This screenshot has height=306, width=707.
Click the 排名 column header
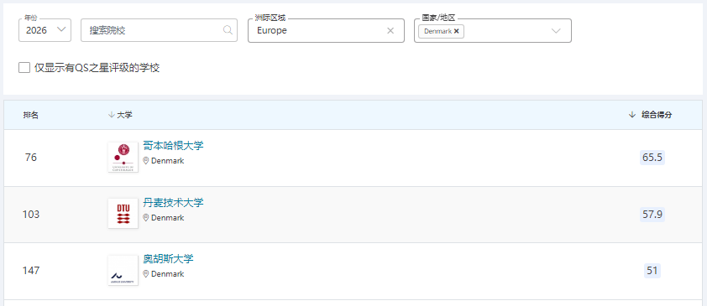pos(31,115)
